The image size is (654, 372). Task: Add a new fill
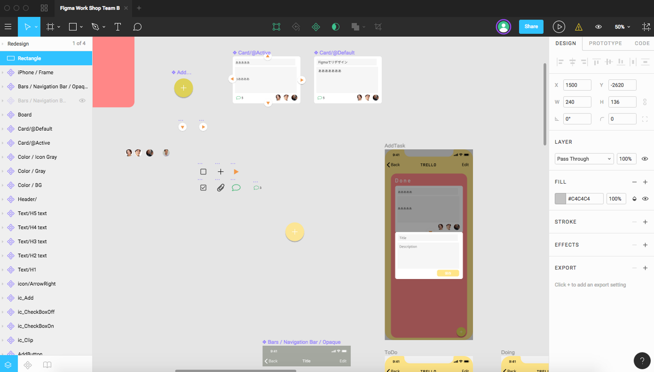coord(645,182)
